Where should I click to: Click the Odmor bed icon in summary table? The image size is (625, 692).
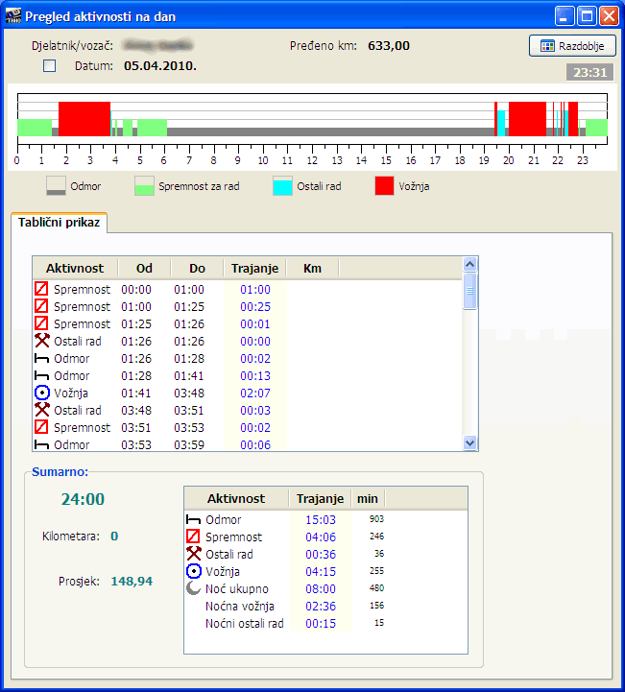(x=193, y=519)
